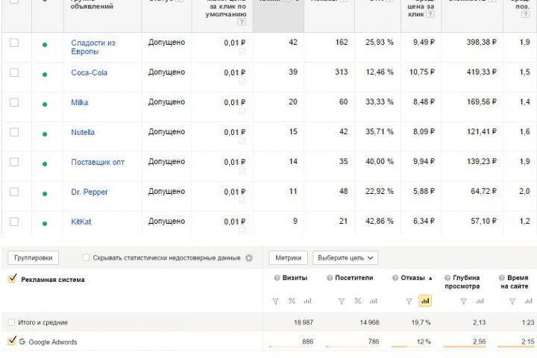Enable Скрывать статистически недостоверные данные checkbox
This screenshot has width=537, height=358.
(x=86, y=257)
